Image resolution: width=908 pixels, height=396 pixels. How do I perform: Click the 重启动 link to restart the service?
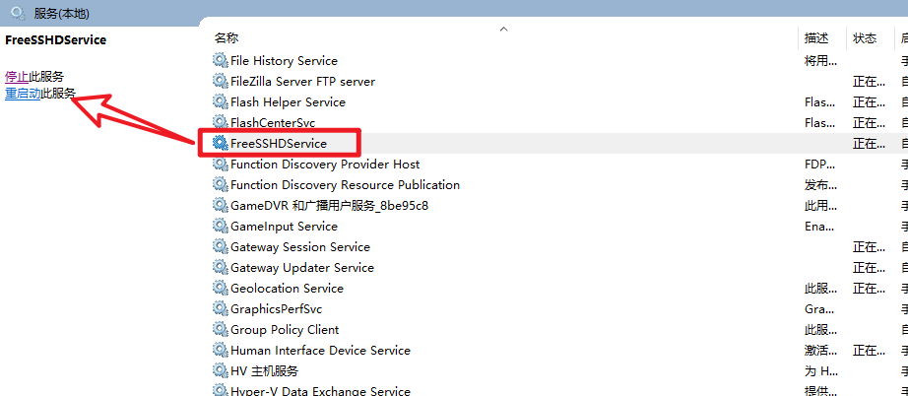23,93
